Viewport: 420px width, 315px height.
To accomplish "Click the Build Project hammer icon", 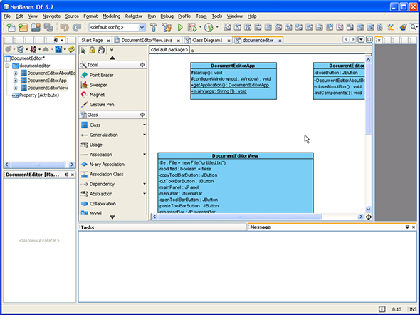I will point(154,27).
